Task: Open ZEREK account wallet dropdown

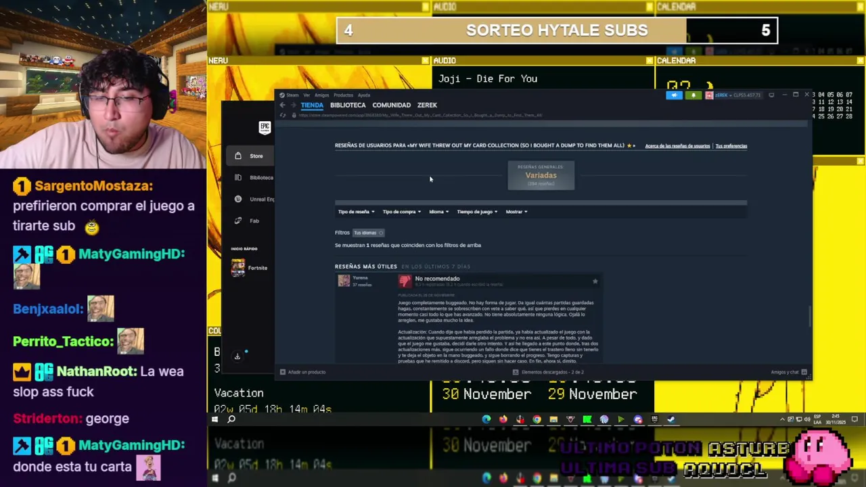Action: tap(738, 95)
